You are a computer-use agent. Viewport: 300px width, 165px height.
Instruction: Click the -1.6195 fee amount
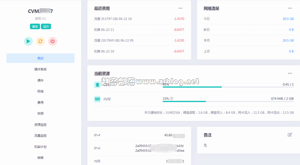point(179,40)
